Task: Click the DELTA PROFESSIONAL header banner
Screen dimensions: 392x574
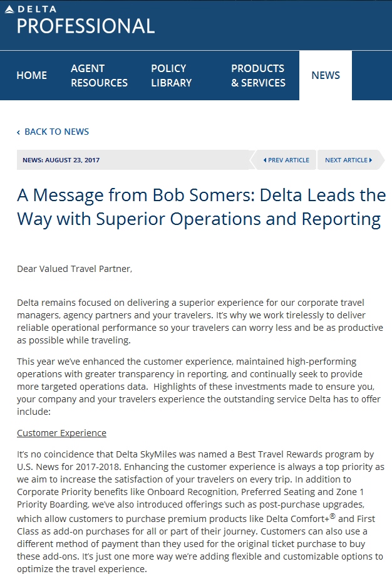Action: [x=196, y=25]
